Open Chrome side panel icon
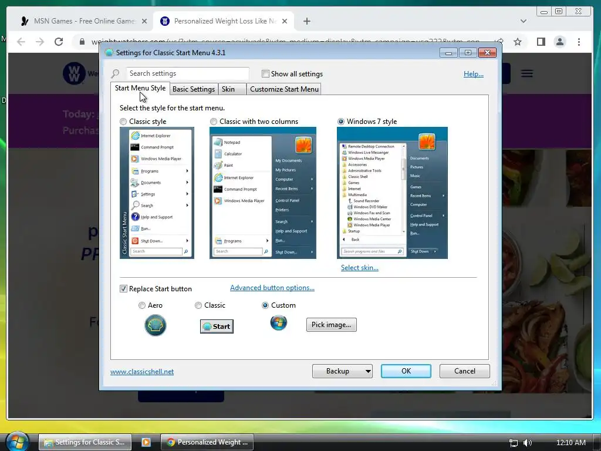This screenshot has height=451, width=601. point(541,42)
